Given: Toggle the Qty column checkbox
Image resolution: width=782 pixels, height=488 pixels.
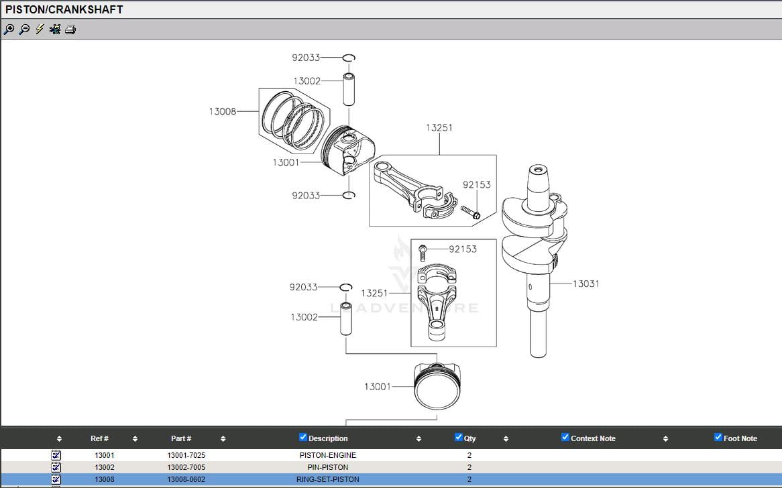Looking at the screenshot, I should (459, 438).
